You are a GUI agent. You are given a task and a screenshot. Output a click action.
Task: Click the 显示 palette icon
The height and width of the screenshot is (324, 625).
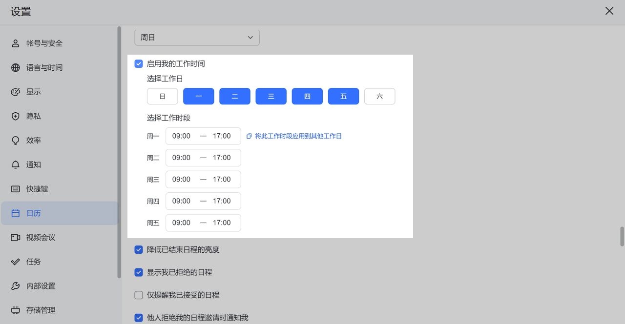coord(16,92)
